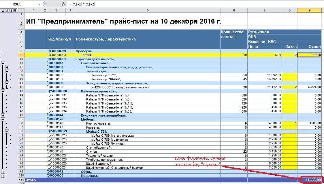Click the Select All corner of the grid
Viewport: 324px width, 184px height.
point(21,10)
